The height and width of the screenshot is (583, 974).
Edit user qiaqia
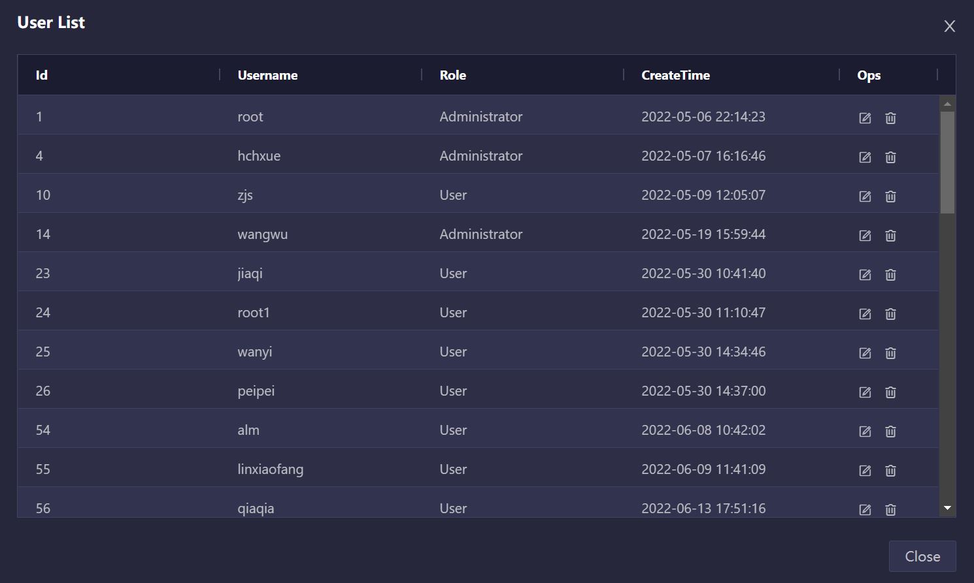point(865,510)
